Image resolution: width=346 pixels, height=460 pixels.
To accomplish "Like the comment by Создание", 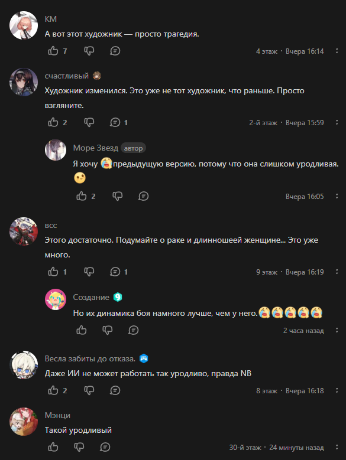I will (x=82, y=330).
